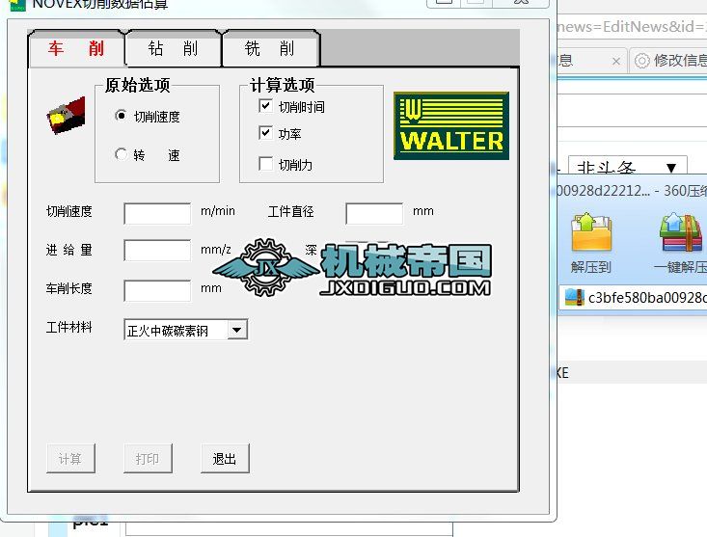The height and width of the screenshot is (537, 707).
Task: Click the 车削长度 input field
Action: pos(157,290)
